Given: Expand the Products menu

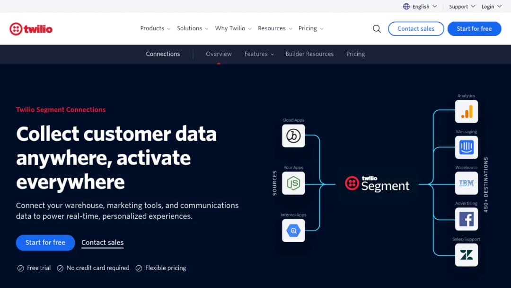Looking at the screenshot, I should click(155, 28).
